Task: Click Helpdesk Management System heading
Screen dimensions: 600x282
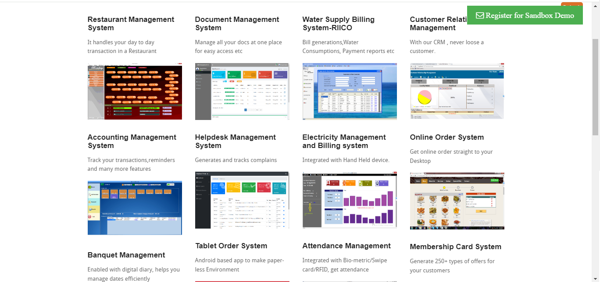Action: (236, 141)
